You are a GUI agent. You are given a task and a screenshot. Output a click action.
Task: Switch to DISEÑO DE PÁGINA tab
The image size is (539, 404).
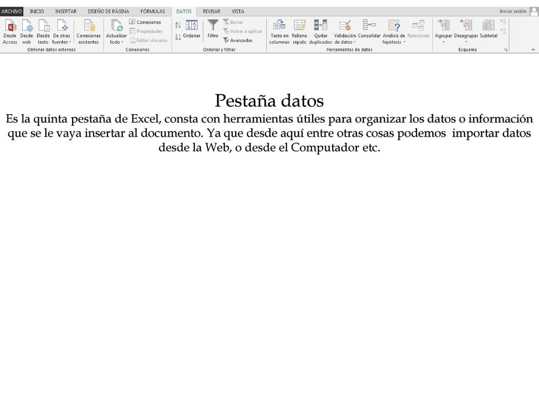click(x=108, y=12)
